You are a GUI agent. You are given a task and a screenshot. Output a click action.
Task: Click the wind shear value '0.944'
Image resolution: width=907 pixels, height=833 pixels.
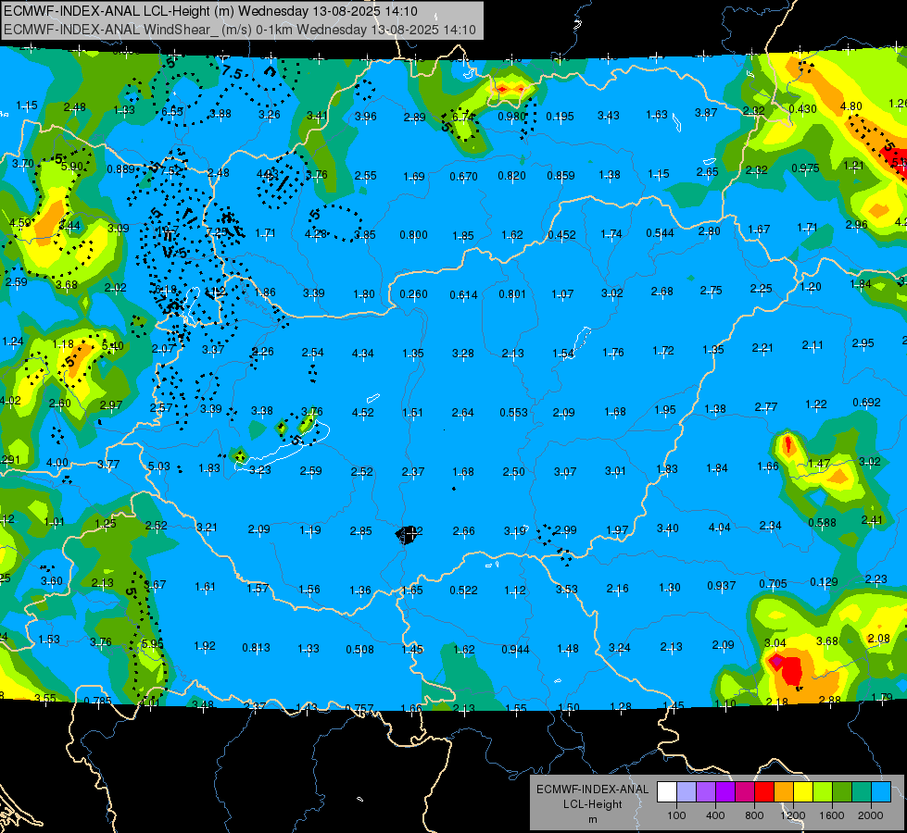(x=515, y=650)
